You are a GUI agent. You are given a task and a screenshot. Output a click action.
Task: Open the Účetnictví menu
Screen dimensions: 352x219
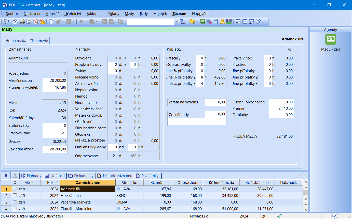tap(73, 14)
